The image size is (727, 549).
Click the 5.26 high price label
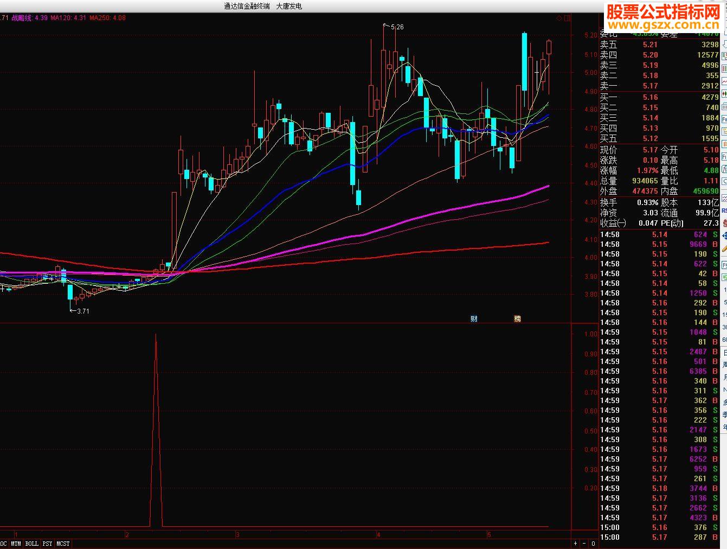pos(397,27)
